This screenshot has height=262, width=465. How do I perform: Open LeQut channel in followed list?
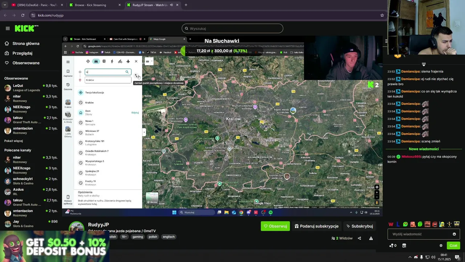[31, 88]
